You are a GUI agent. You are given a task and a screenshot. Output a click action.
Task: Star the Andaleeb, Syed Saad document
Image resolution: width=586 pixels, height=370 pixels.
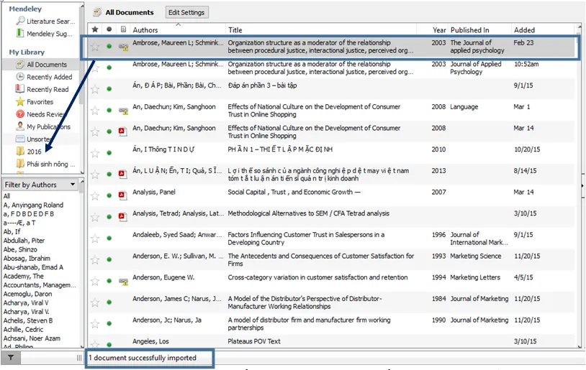pyautogui.click(x=95, y=239)
